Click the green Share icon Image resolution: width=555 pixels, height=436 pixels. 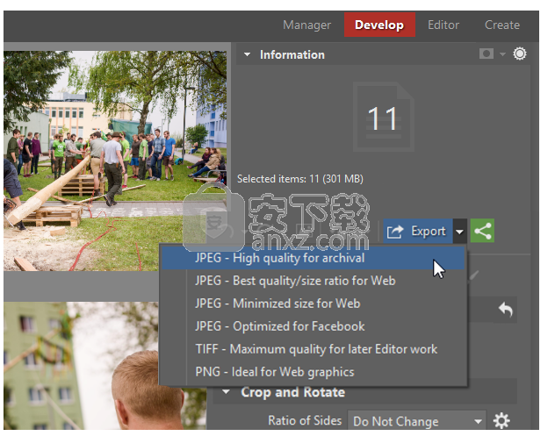[x=482, y=232]
